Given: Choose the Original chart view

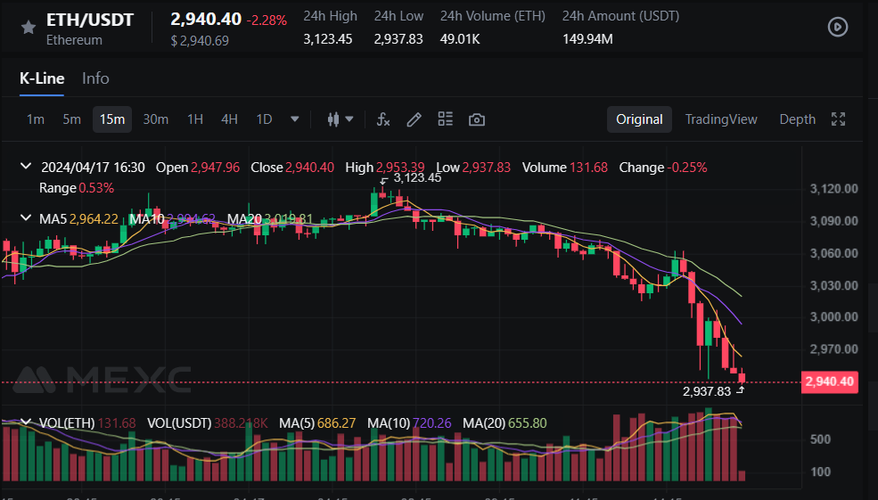Looking at the screenshot, I should pos(639,119).
